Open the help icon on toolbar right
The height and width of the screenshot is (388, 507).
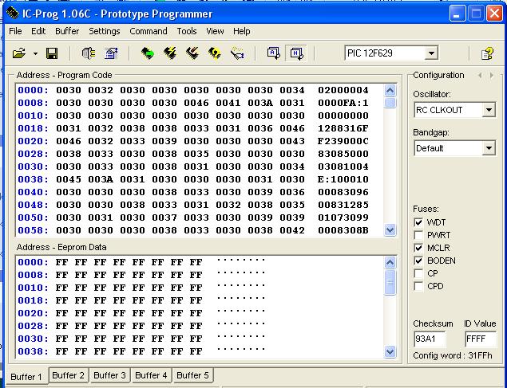point(488,53)
